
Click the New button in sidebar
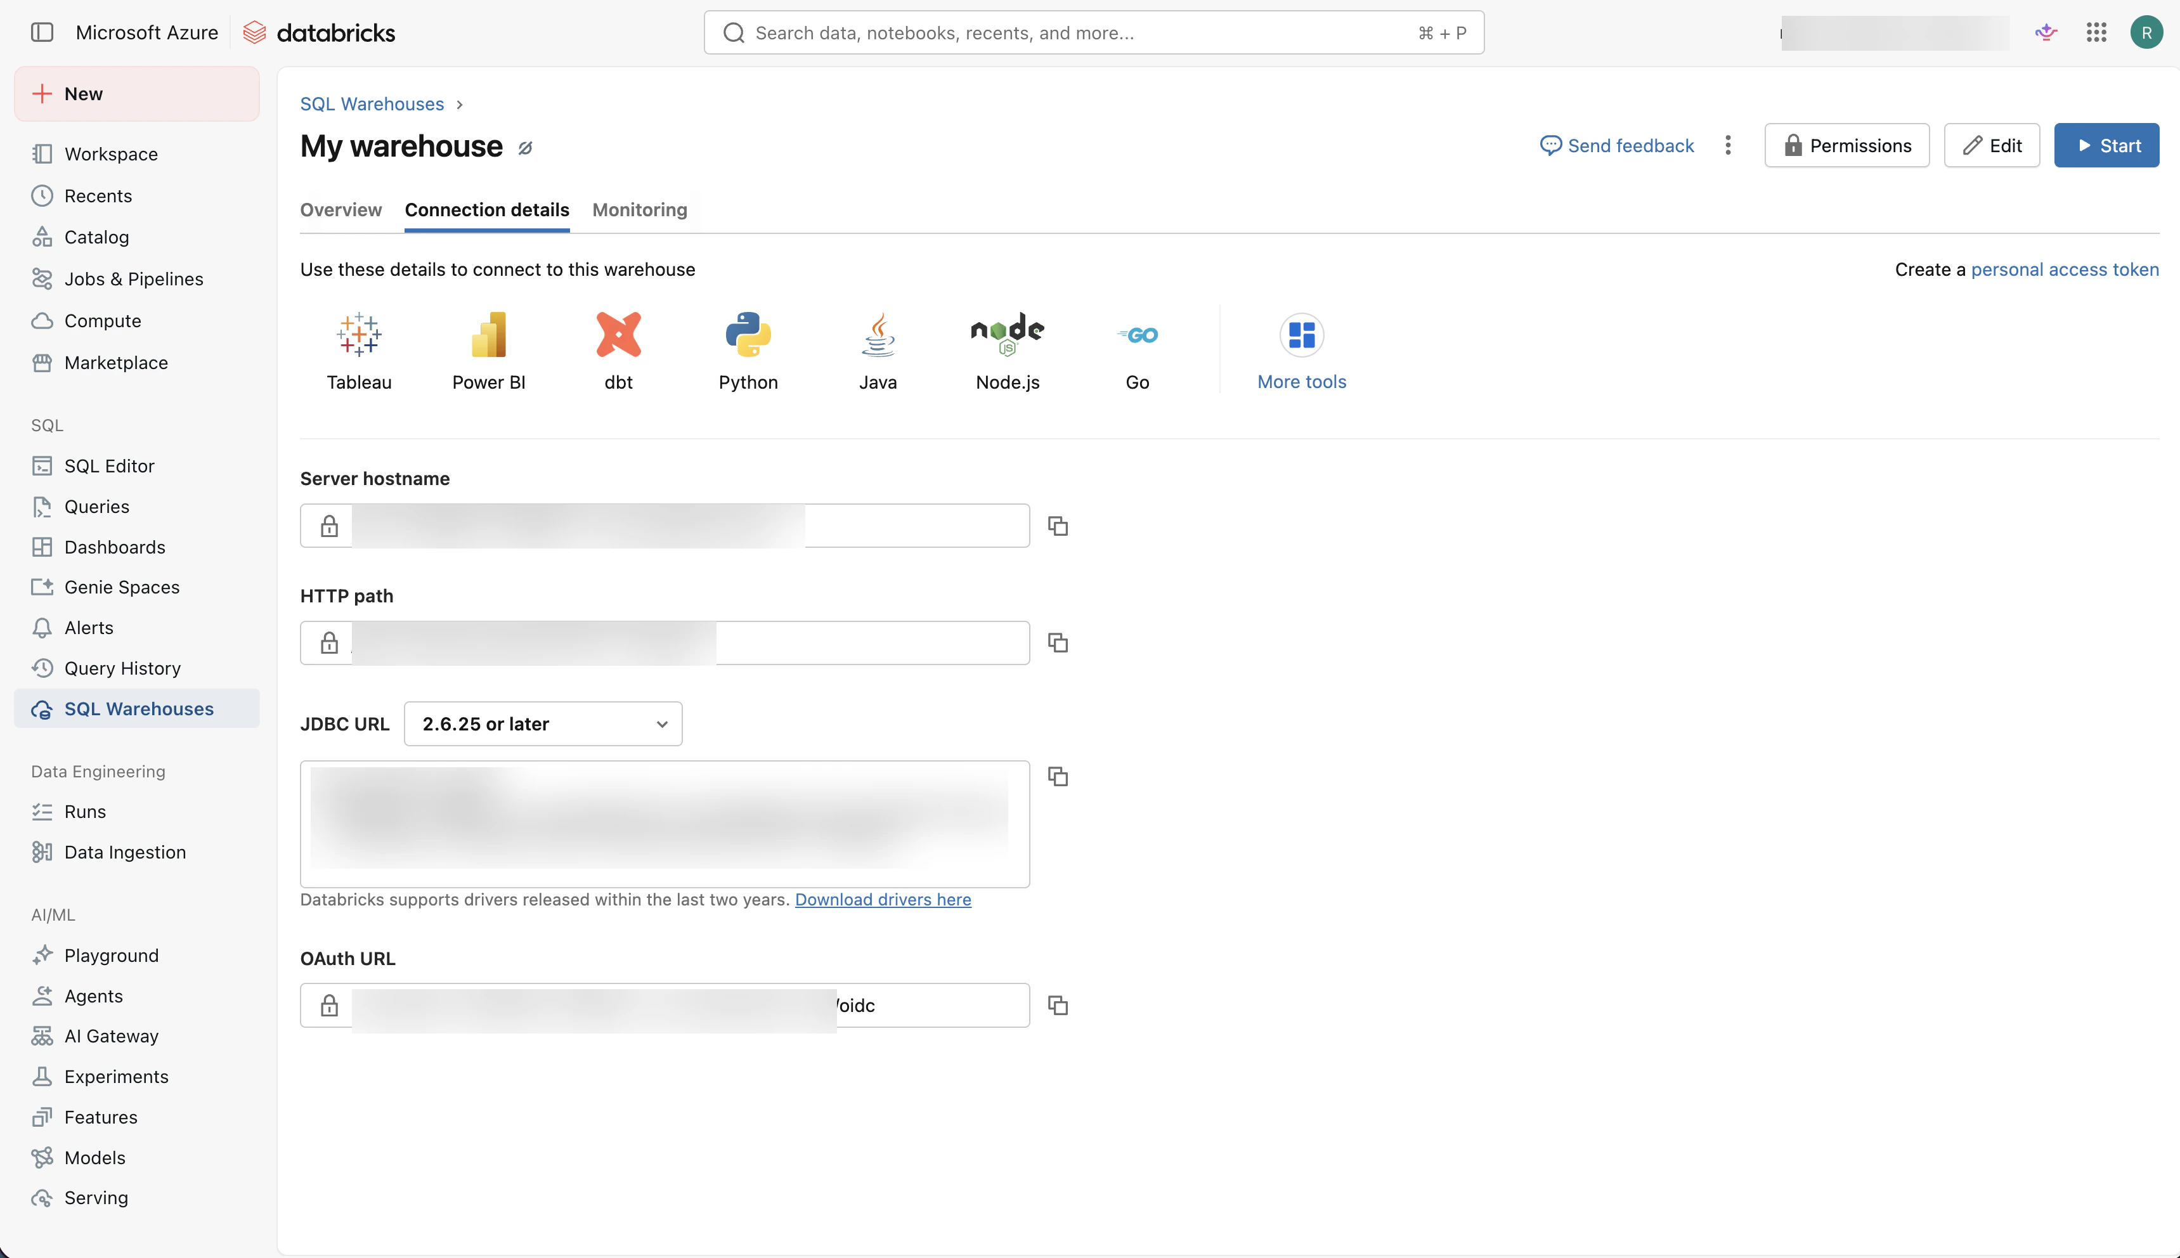136,93
